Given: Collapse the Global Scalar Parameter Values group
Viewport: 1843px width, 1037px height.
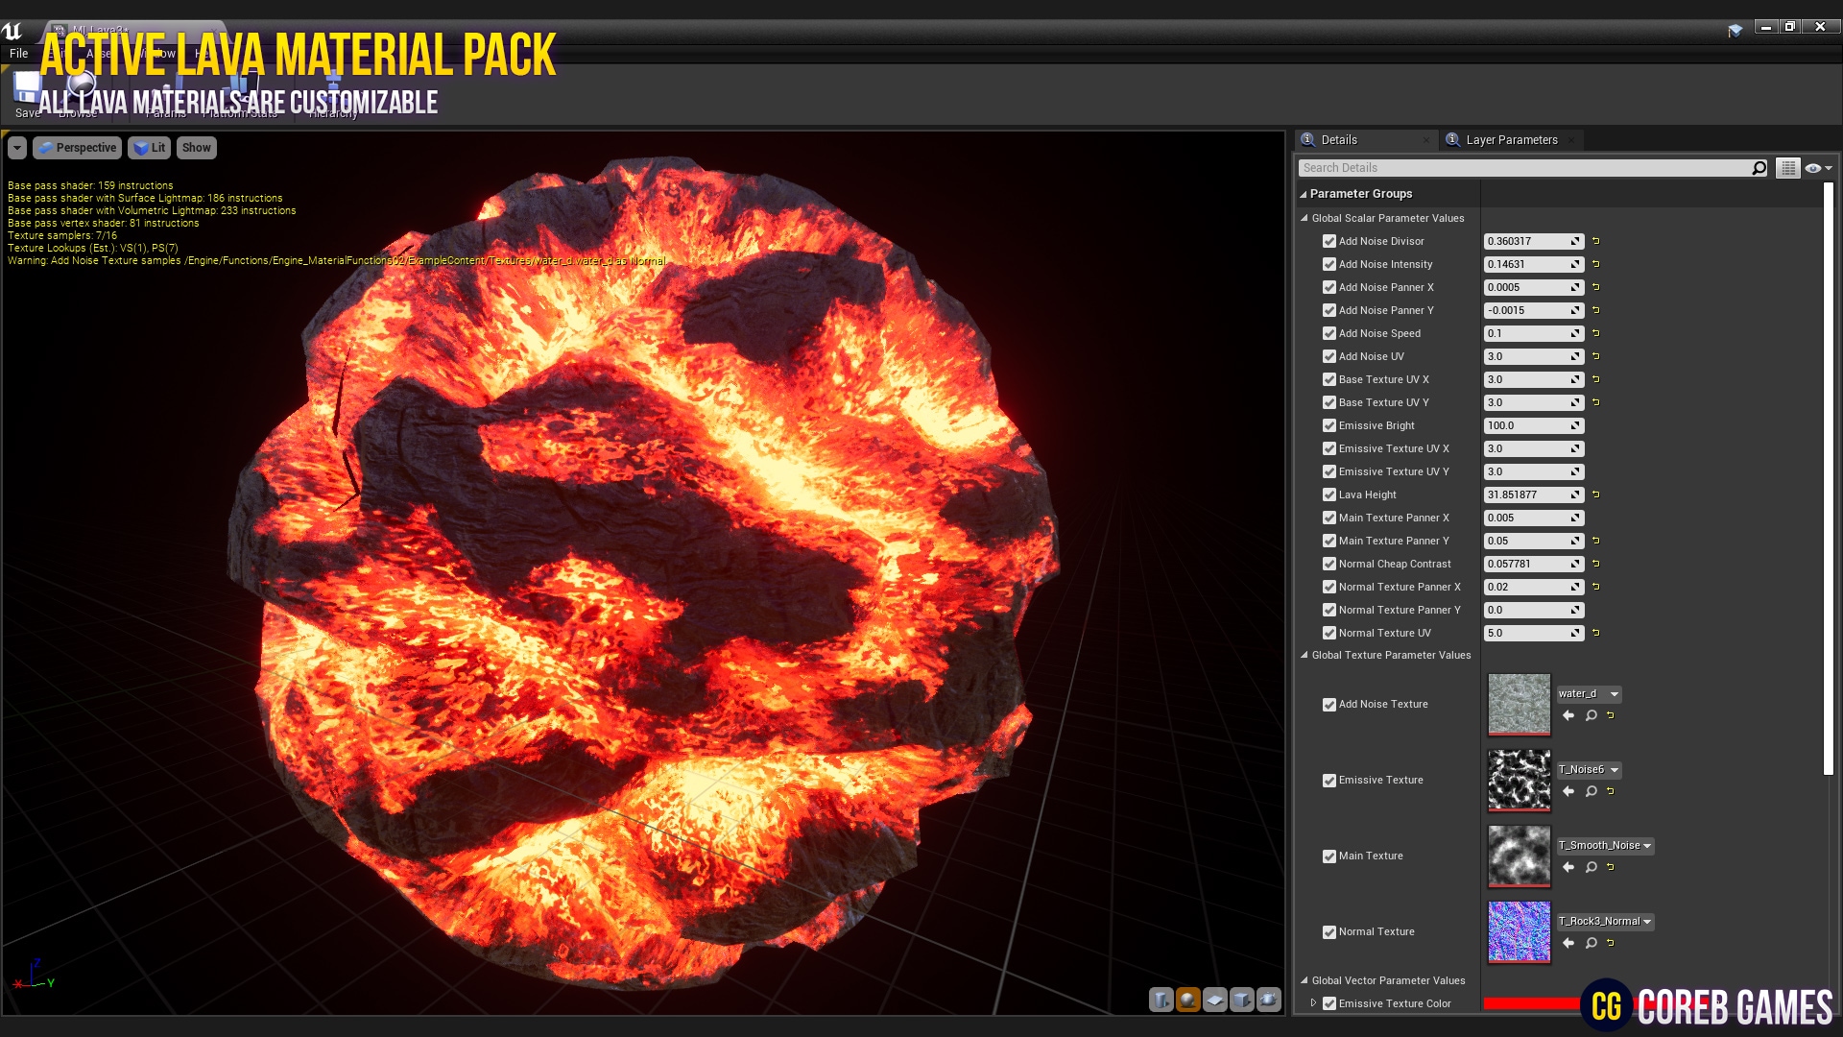Looking at the screenshot, I should [x=1304, y=218].
